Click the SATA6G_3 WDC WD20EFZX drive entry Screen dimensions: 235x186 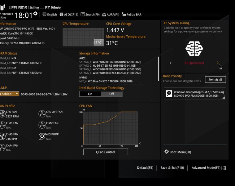tap(110, 69)
